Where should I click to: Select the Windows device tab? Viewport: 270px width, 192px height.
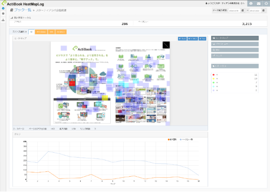(x=41, y=32)
